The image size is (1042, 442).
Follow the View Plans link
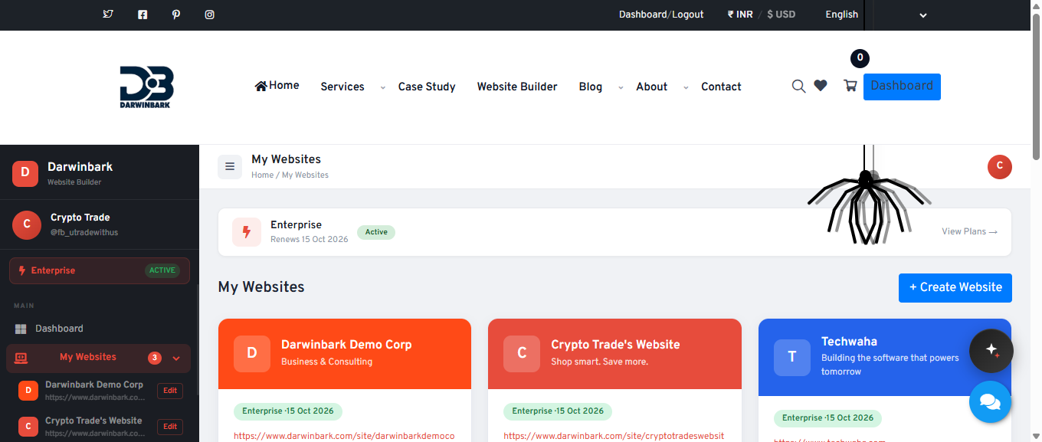pos(969,231)
